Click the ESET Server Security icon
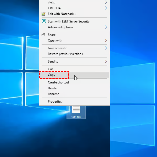 point(44,21)
